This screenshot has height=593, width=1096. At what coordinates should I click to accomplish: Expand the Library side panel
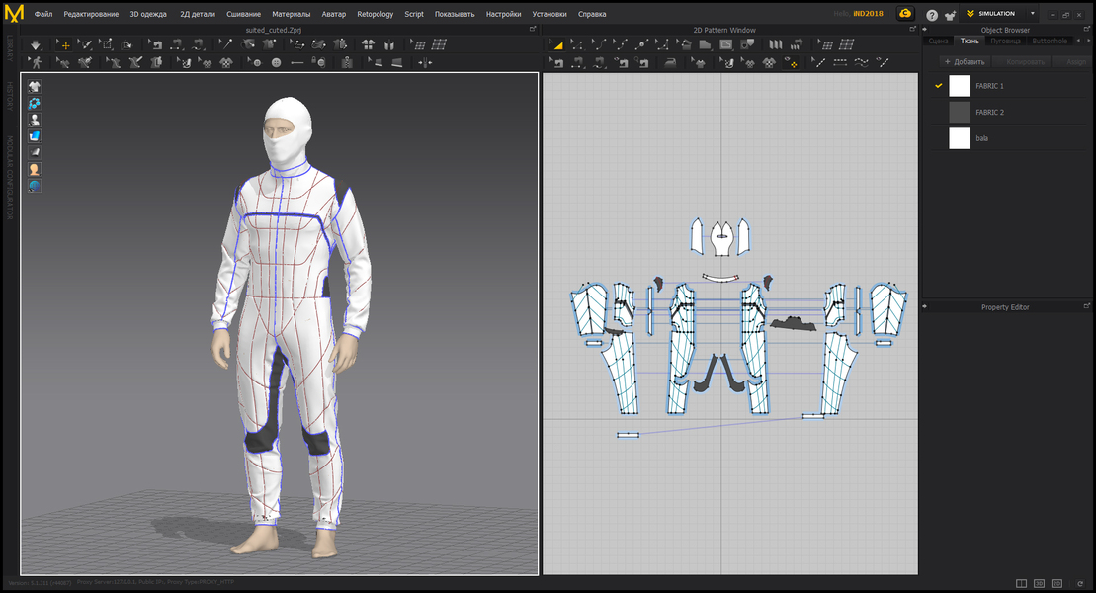[9, 45]
